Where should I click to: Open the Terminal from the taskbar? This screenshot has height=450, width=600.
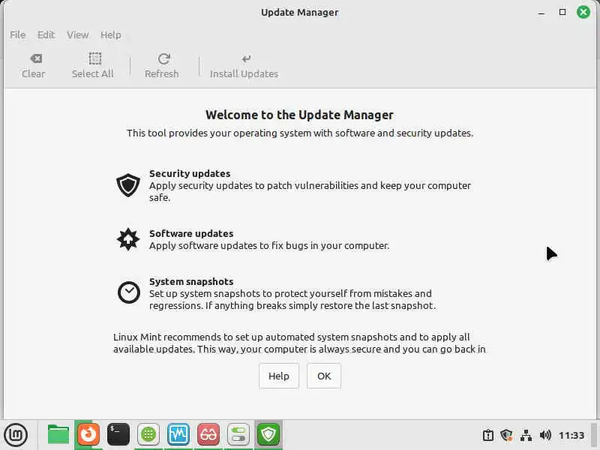(x=118, y=435)
